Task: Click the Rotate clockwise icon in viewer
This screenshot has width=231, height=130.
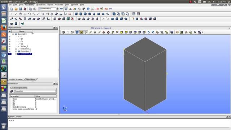Action: (153, 32)
